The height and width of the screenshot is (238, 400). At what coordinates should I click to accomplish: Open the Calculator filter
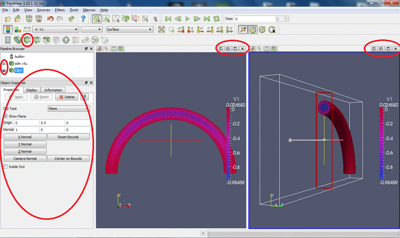[x=8, y=40]
